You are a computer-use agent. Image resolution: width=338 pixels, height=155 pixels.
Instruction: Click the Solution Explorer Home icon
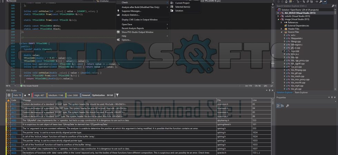pyautogui.click(x=286, y=2)
